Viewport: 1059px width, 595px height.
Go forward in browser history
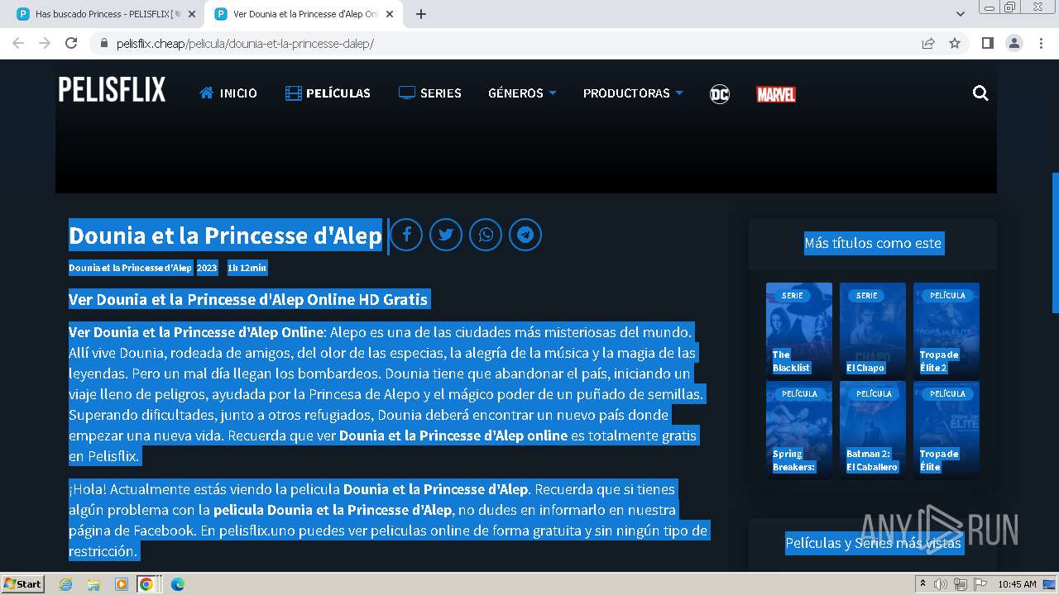click(45, 43)
